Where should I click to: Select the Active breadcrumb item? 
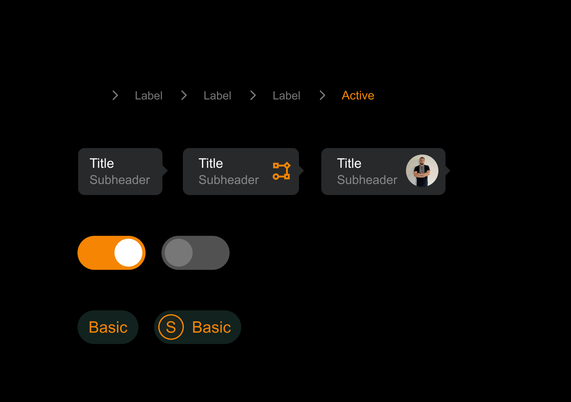click(x=358, y=96)
